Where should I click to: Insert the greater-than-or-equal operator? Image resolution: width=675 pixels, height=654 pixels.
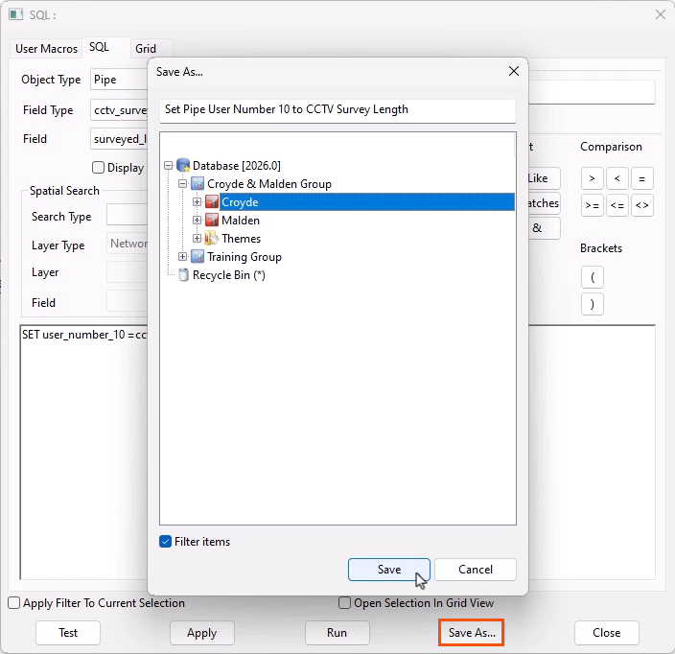[592, 205]
